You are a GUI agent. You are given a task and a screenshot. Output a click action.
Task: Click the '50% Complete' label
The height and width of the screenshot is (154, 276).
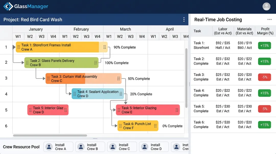click(x=139, y=79)
